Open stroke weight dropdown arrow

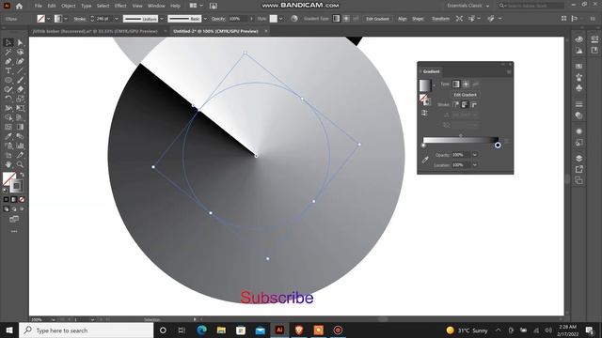pos(117,19)
